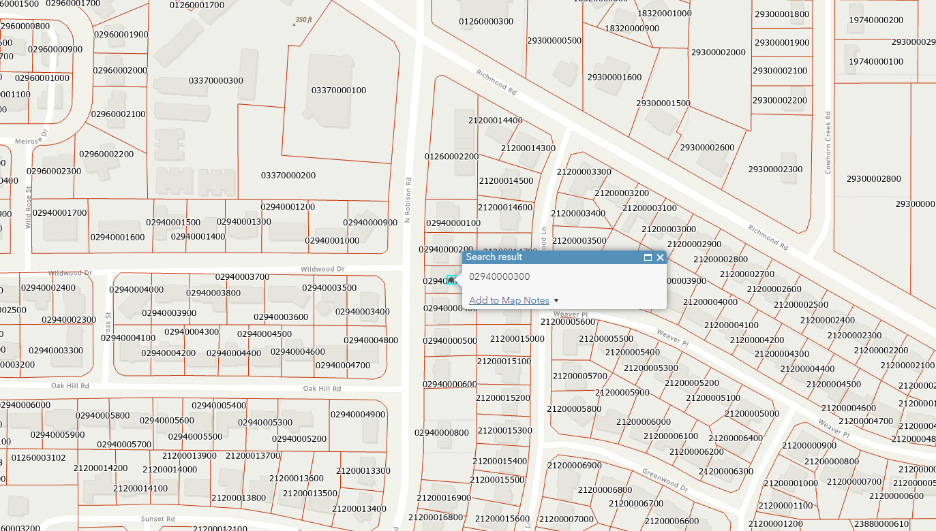936x531 pixels.
Task: Select parcel 01260002200
Action: 451,157
